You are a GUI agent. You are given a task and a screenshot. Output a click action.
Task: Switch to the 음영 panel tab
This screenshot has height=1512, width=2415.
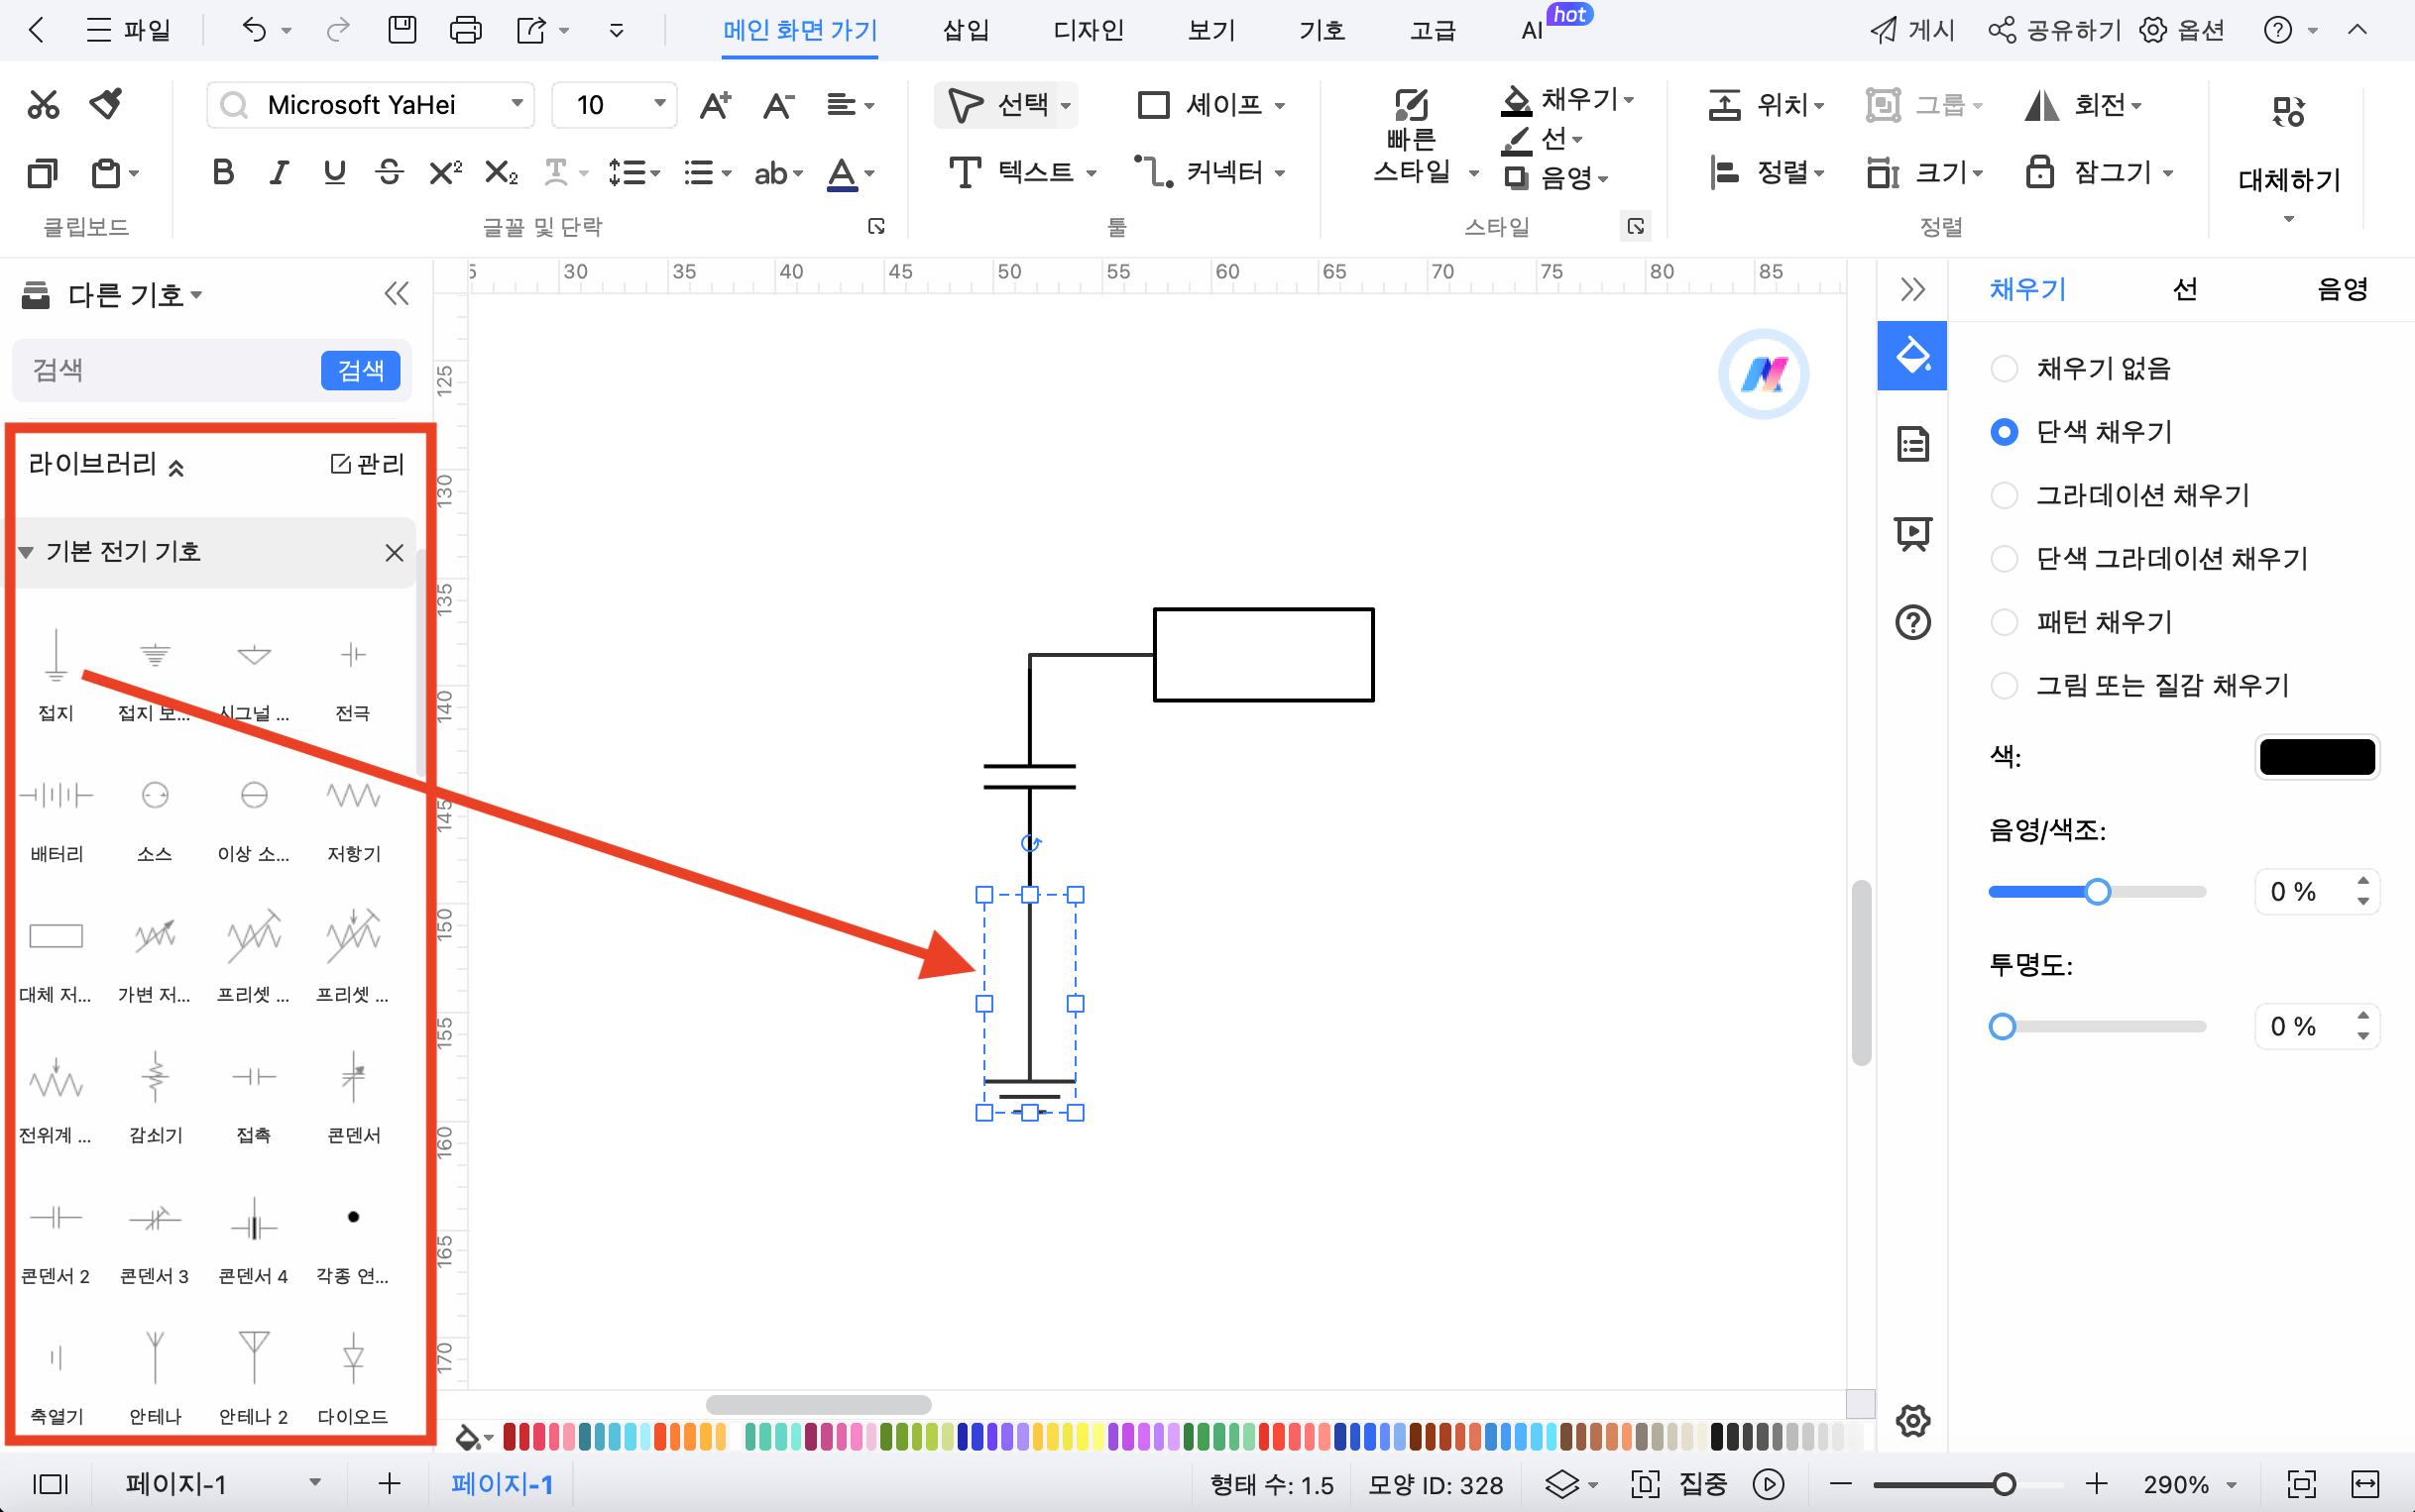click(x=2342, y=290)
